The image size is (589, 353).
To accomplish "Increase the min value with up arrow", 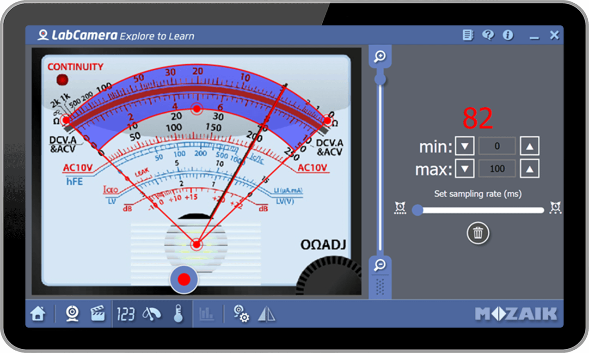I will point(530,146).
